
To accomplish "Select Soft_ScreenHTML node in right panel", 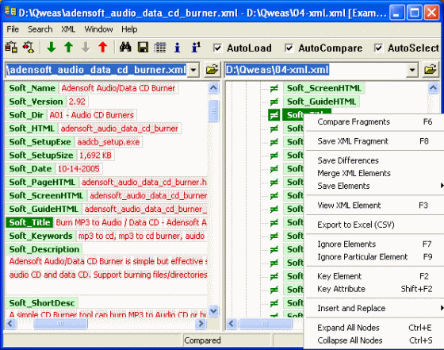I will point(324,88).
